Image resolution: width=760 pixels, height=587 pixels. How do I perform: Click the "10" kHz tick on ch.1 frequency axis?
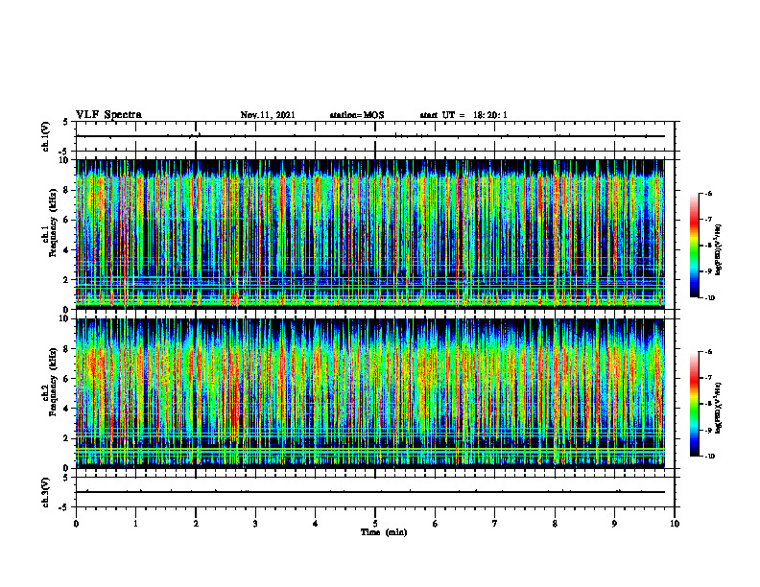(65, 160)
